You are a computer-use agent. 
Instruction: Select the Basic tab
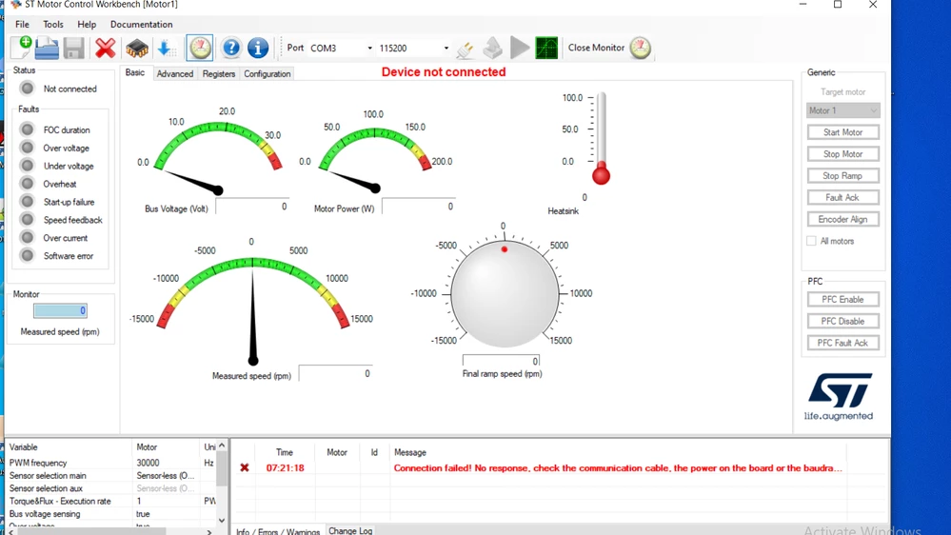(x=134, y=72)
